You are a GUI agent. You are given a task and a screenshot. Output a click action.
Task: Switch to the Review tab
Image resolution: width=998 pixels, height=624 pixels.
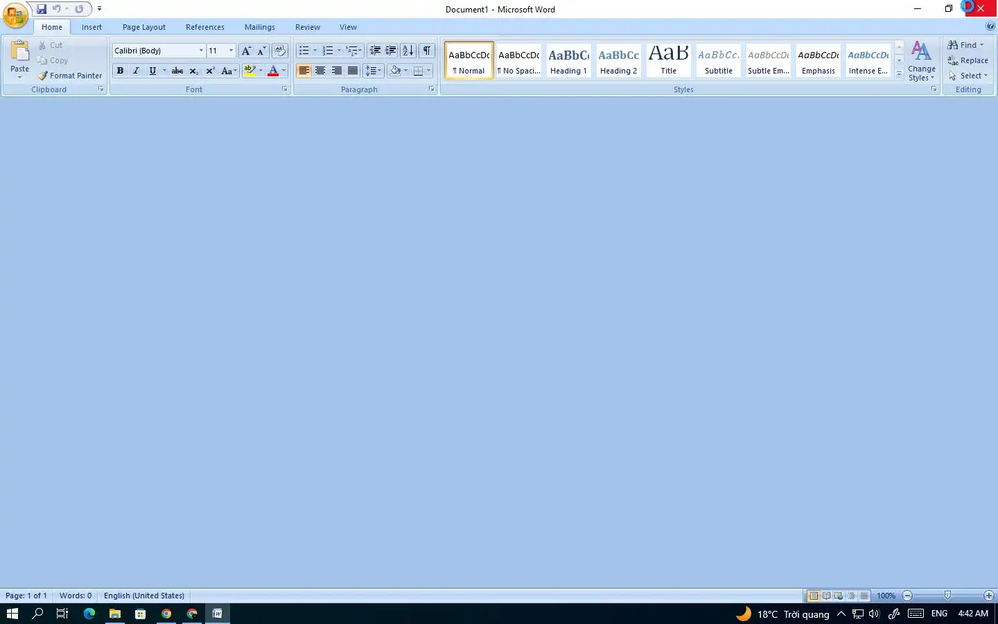coord(308,27)
